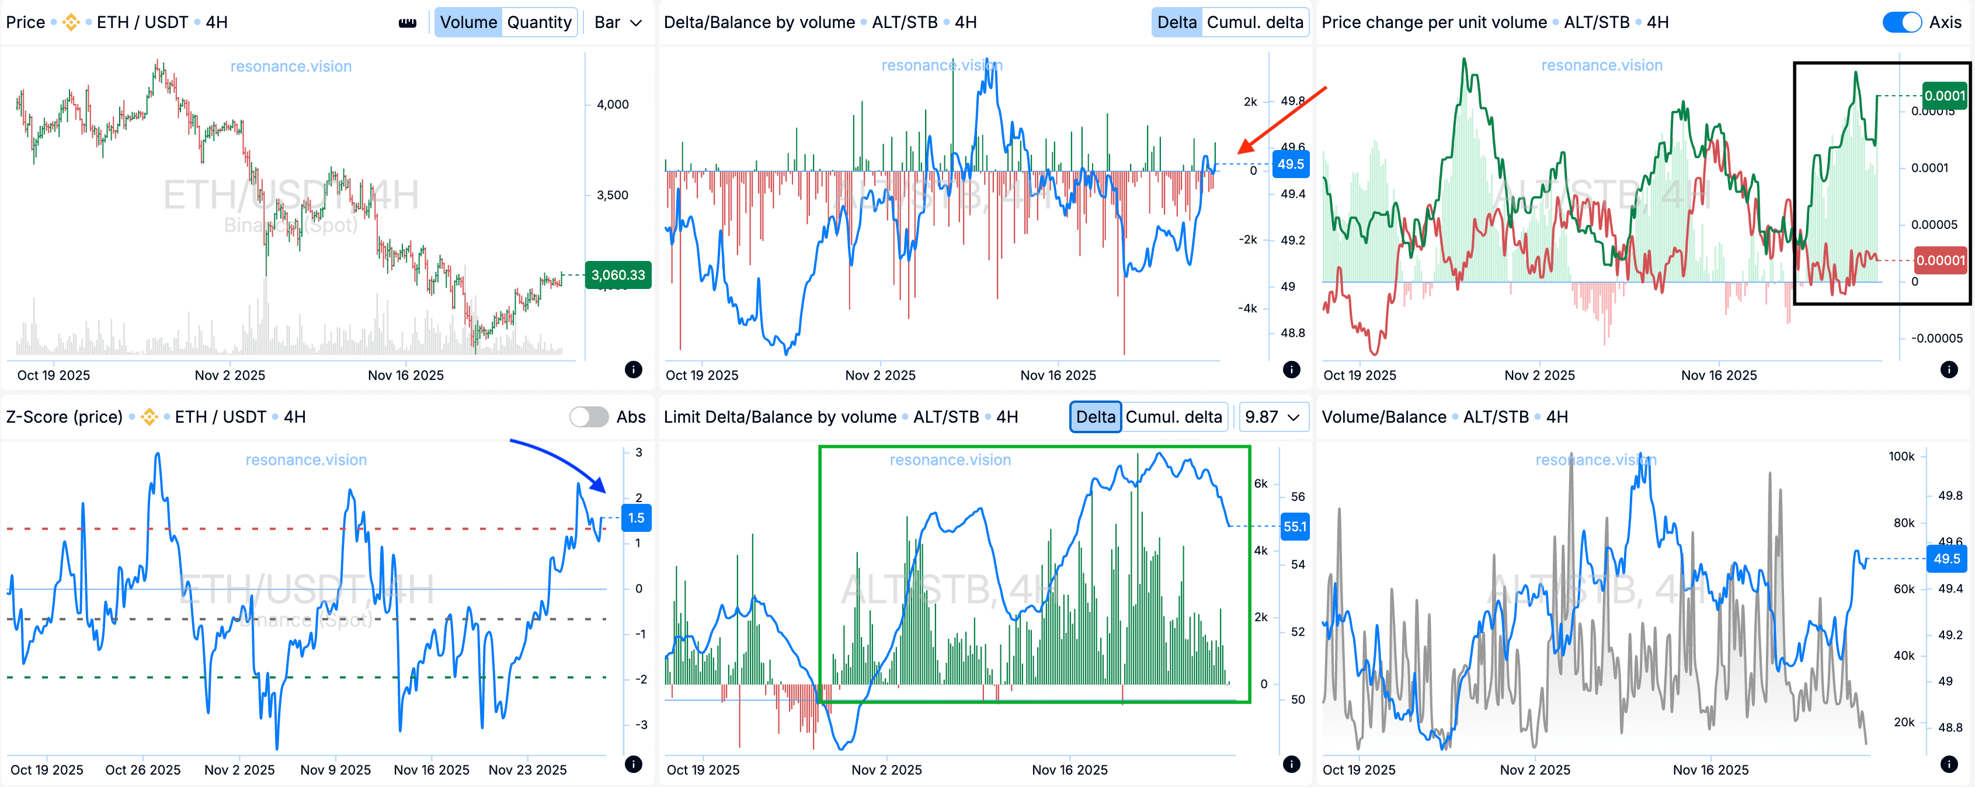Select Cumul. delta in Limit Delta/Balance panel
This screenshot has width=1975, height=787.
coord(1173,417)
